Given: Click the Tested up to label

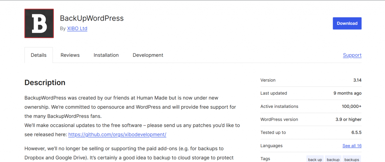Looking at the screenshot, I should pos(273,133).
